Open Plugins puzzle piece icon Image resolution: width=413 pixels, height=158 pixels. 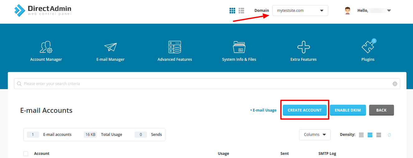(368, 47)
